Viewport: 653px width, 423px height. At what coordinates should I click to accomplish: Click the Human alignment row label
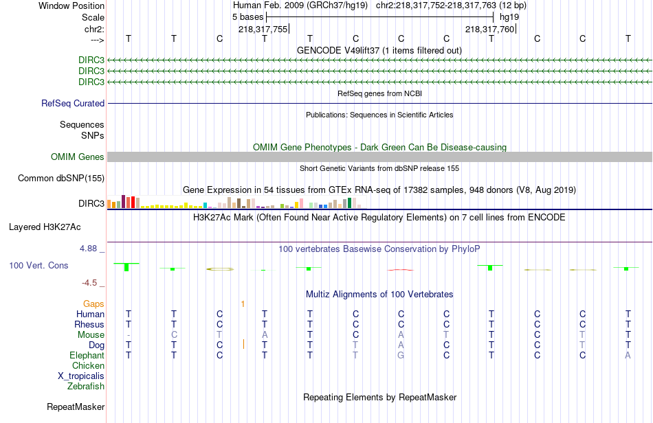90,314
